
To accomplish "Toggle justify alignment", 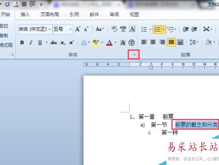I will click(x=171, y=42).
